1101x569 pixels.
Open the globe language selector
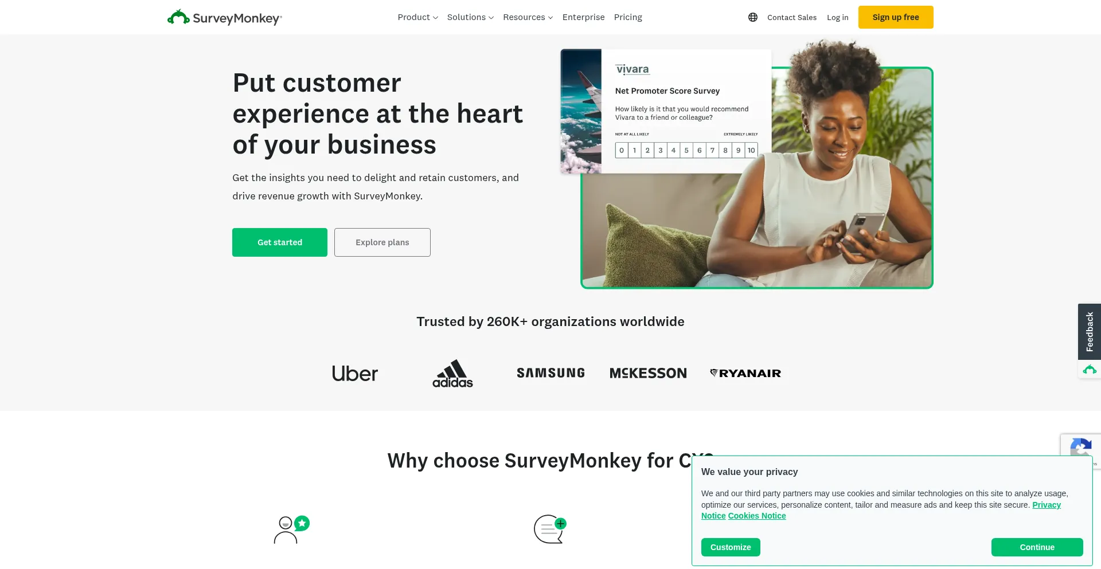point(753,17)
